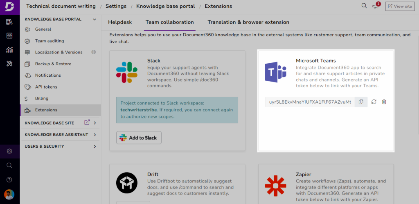
Task: Click the Knowledge base portal breadcrumb
Action: [166, 6]
